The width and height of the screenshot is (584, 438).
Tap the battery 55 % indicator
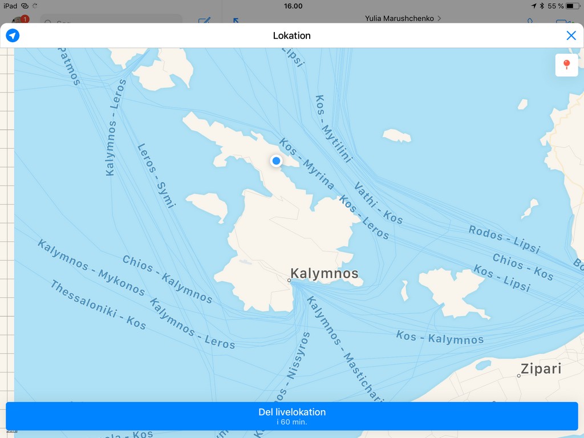pyautogui.click(x=563, y=6)
